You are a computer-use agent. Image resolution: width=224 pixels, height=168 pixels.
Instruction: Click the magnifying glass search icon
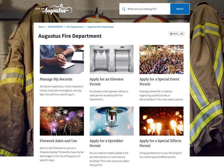(124, 9)
